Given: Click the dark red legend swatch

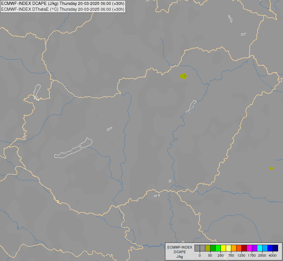Looking at the screenshot, I should pyautogui.click(x=244, y=248).
